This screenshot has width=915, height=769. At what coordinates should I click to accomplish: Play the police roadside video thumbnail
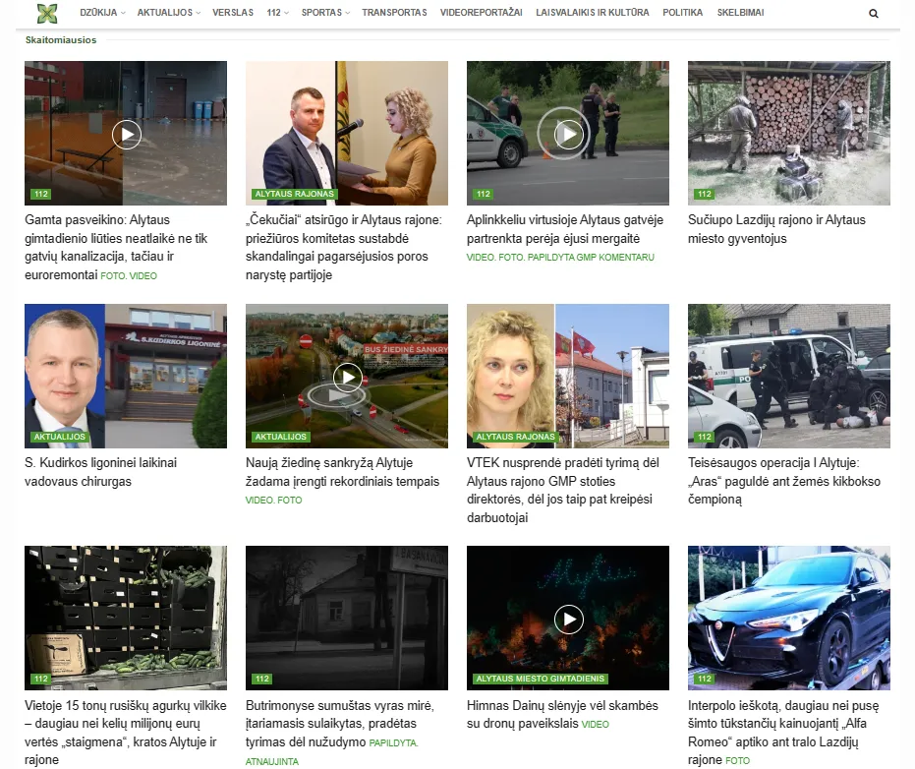[568, 134]
